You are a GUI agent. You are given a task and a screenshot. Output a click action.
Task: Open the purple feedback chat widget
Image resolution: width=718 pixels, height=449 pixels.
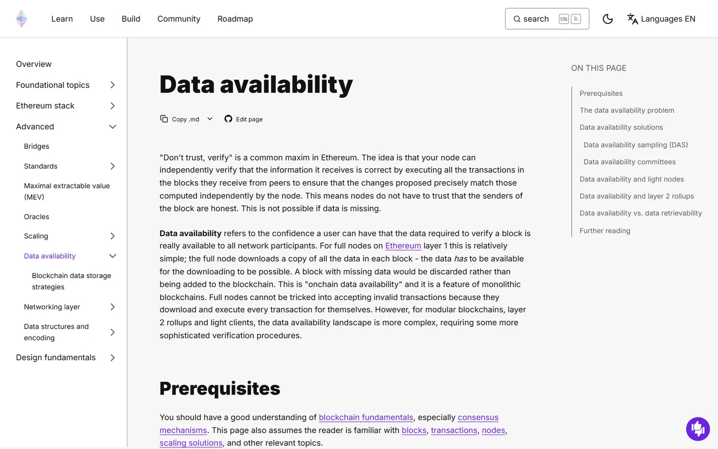pyautogui.click(x=698, y=428)
